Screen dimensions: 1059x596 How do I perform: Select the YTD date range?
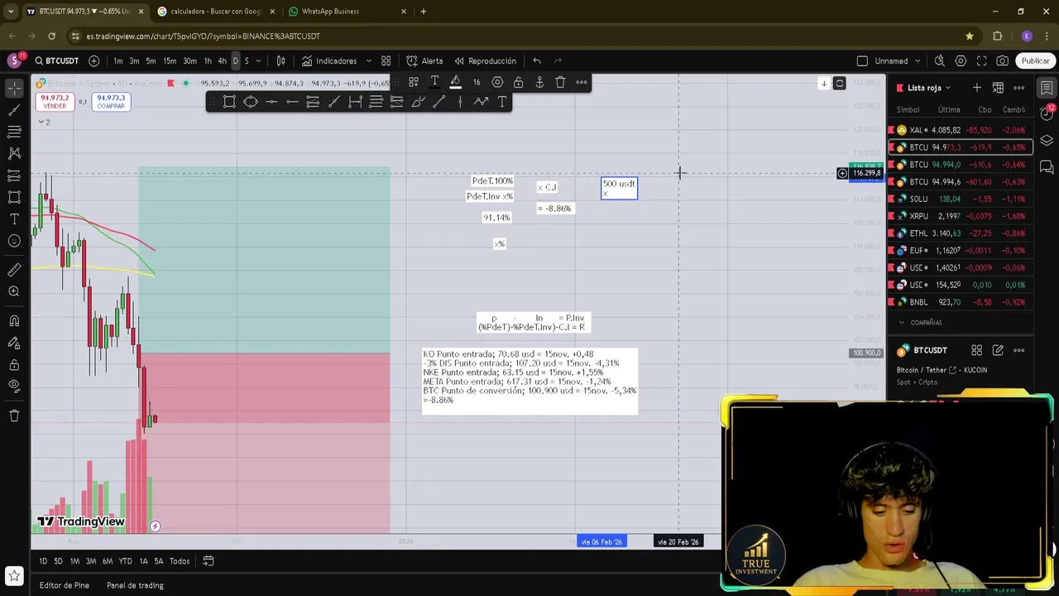pyautogui.click(x=125, y=561)
